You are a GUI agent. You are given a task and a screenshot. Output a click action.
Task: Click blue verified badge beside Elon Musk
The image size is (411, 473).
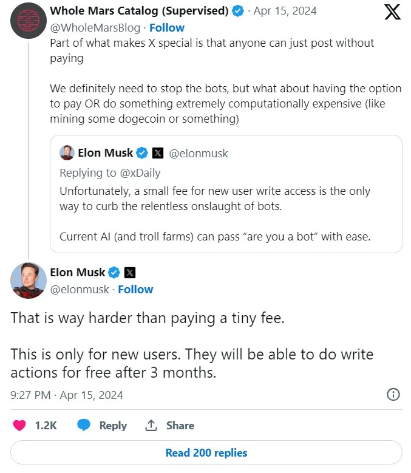(114, 273)
